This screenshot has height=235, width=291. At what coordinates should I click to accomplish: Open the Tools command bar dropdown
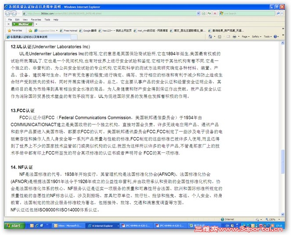click(x=268, y=36)
